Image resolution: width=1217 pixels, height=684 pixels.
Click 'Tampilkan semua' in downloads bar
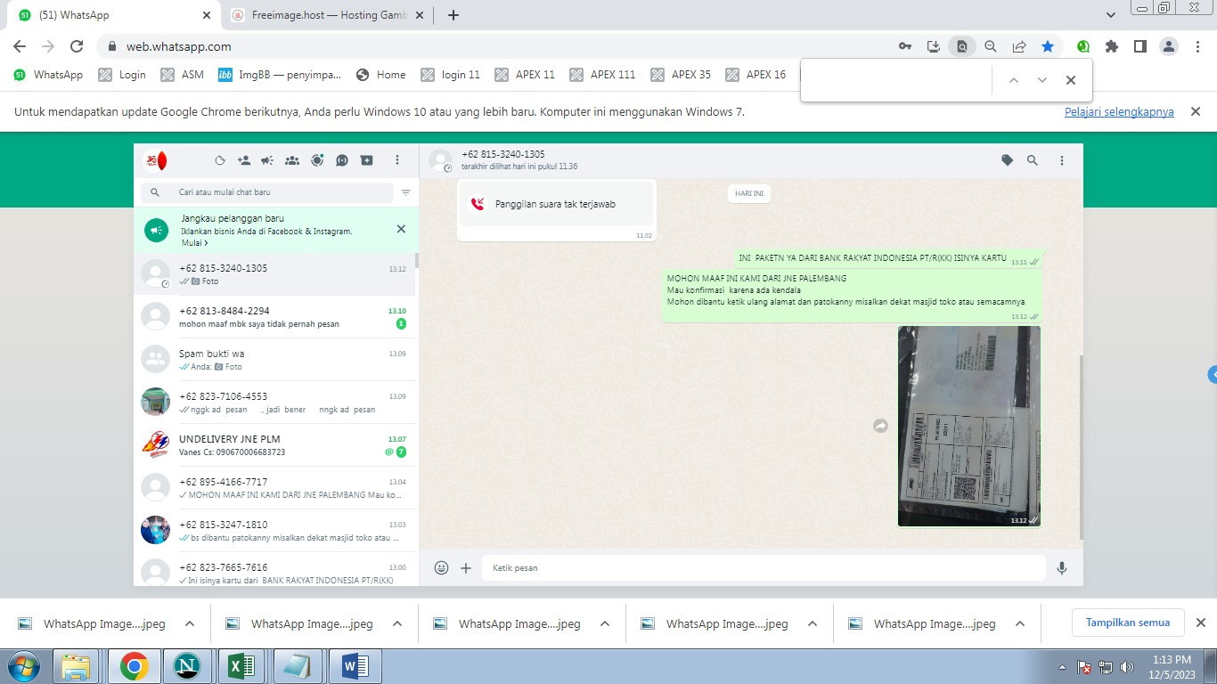[1128, 623]
